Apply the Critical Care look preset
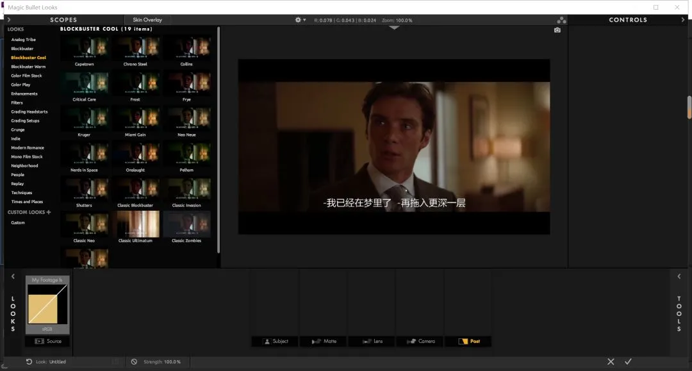 (x=85, y=83)
